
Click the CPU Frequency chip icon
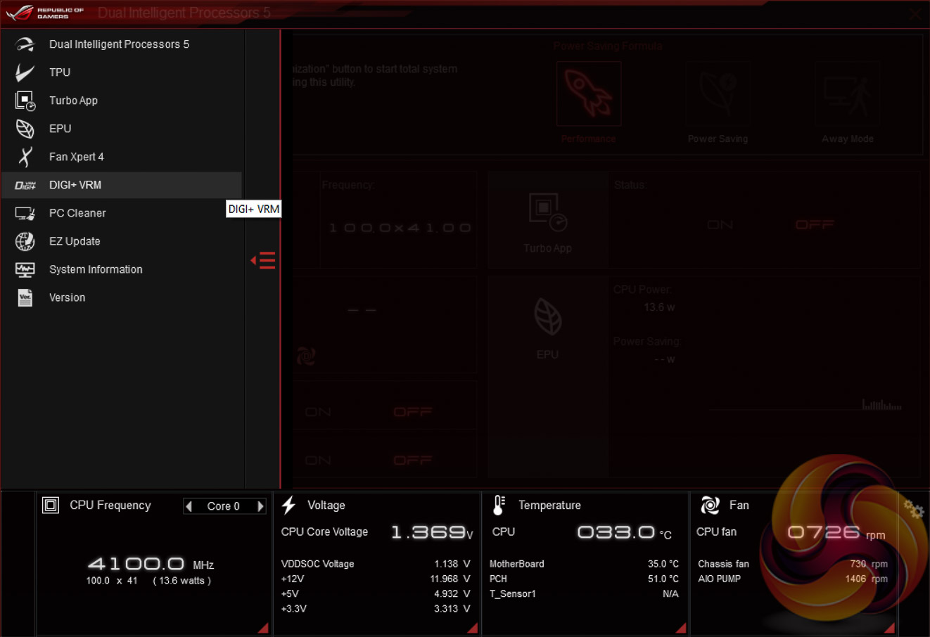click(x=51, y=506)
